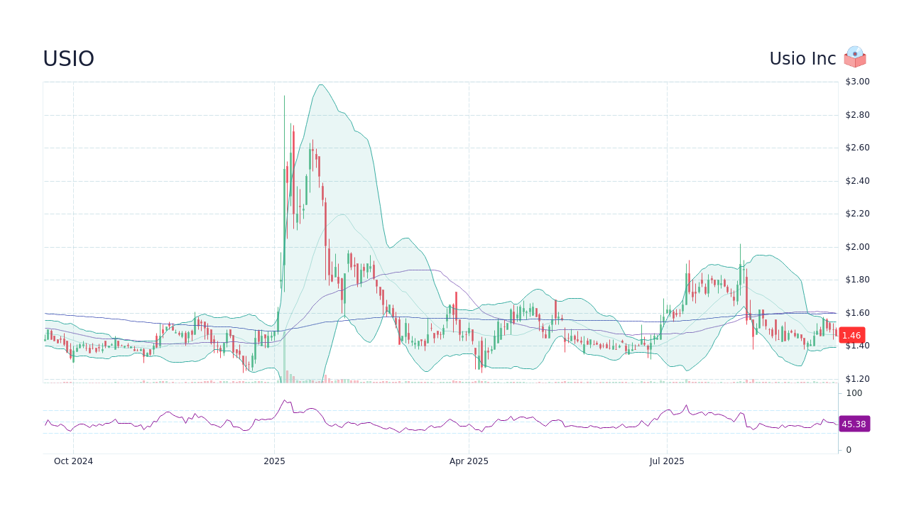Click the 100 mark on the RSI scale
909x511 pixels.
coord(853,393)
